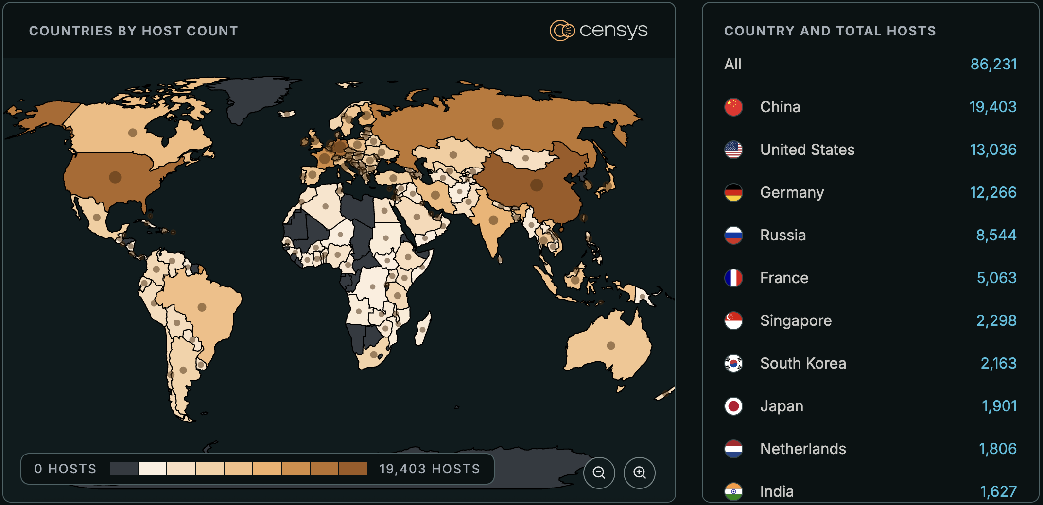Click the United States flag icon
Image resolution: width=1043 pixels, height=505 pixels.
click(x=733, y=150)
